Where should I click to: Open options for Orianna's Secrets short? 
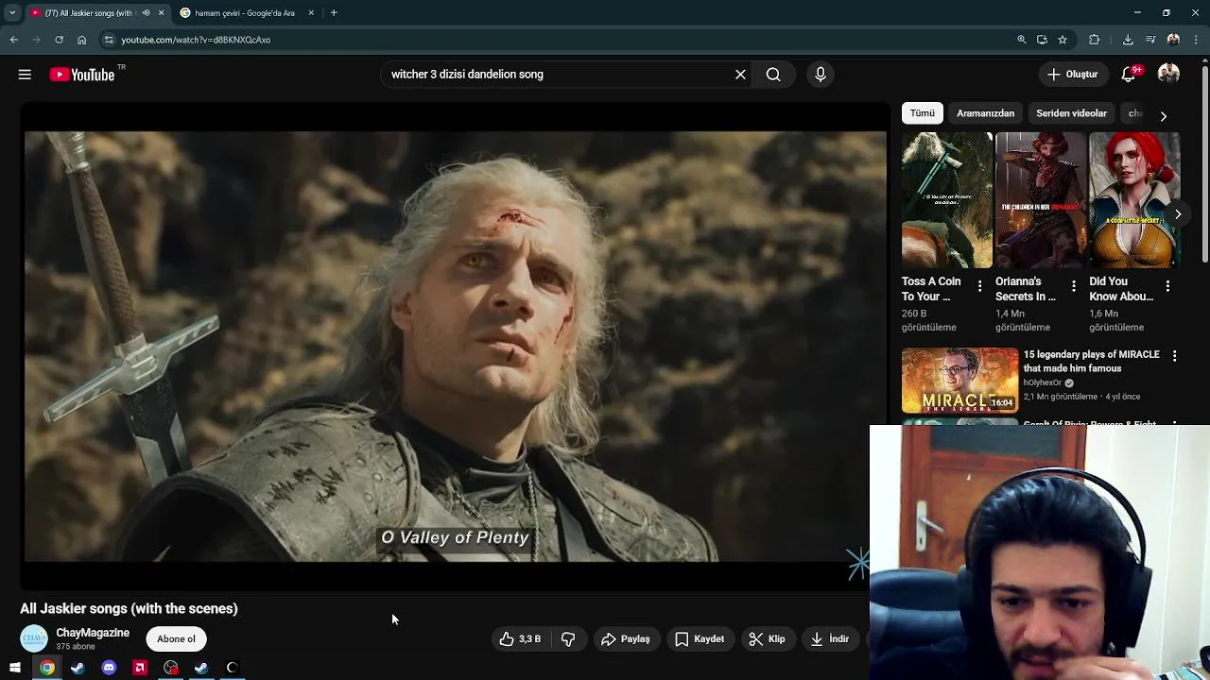[1073, 286]
